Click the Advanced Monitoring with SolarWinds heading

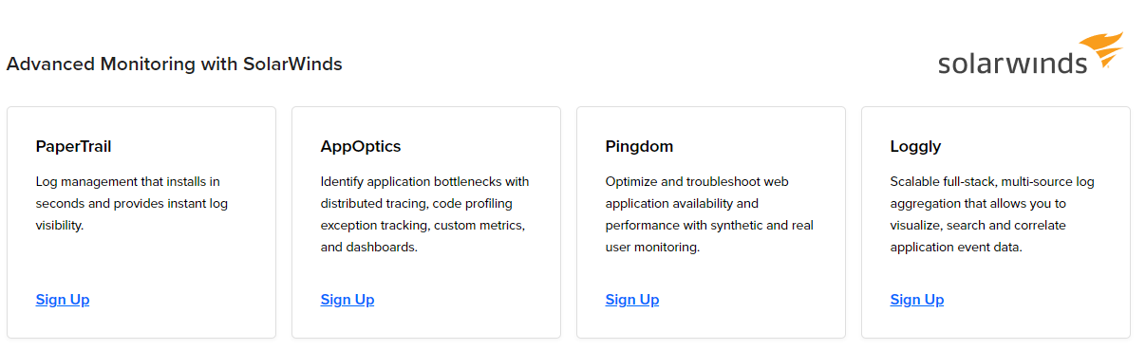(x=175, y=64)
